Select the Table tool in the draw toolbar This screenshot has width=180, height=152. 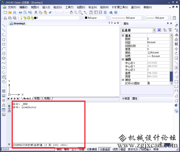4,110
